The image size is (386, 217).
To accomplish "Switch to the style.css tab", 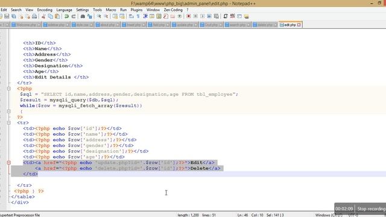I will [82, 25].
